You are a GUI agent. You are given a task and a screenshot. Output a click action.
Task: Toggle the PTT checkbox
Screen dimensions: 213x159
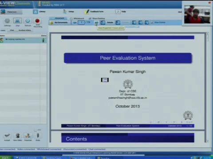tap(35, 130)
